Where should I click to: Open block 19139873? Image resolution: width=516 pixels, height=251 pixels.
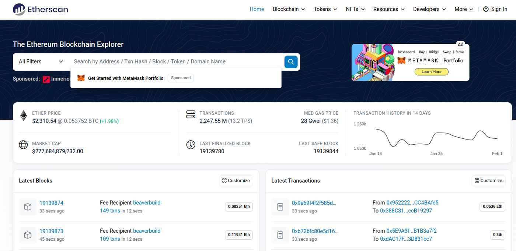coord(52,231)
